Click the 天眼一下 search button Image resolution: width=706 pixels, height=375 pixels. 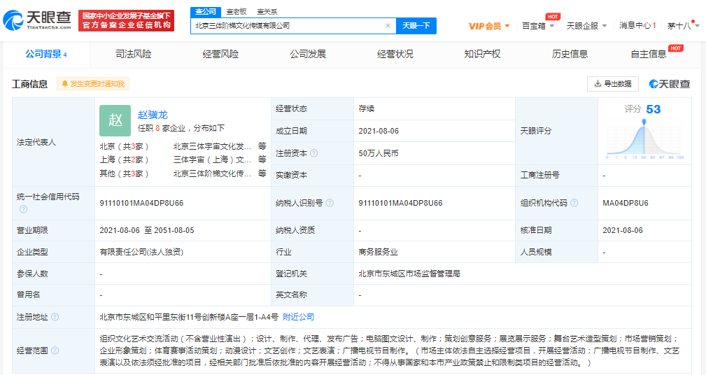tap(416, 26)
